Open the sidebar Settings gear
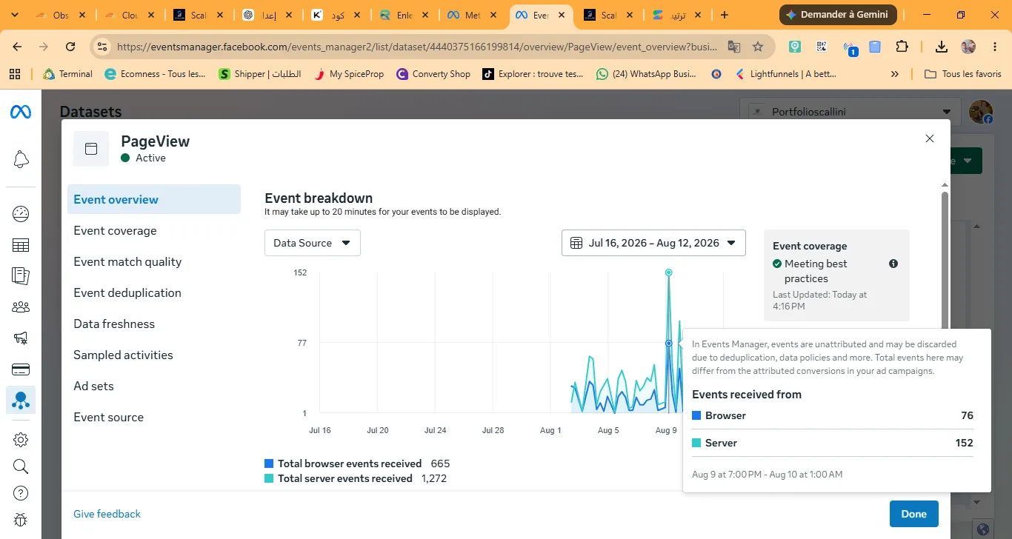Screen dimensions: 1012x539 (x=21, y=439)
